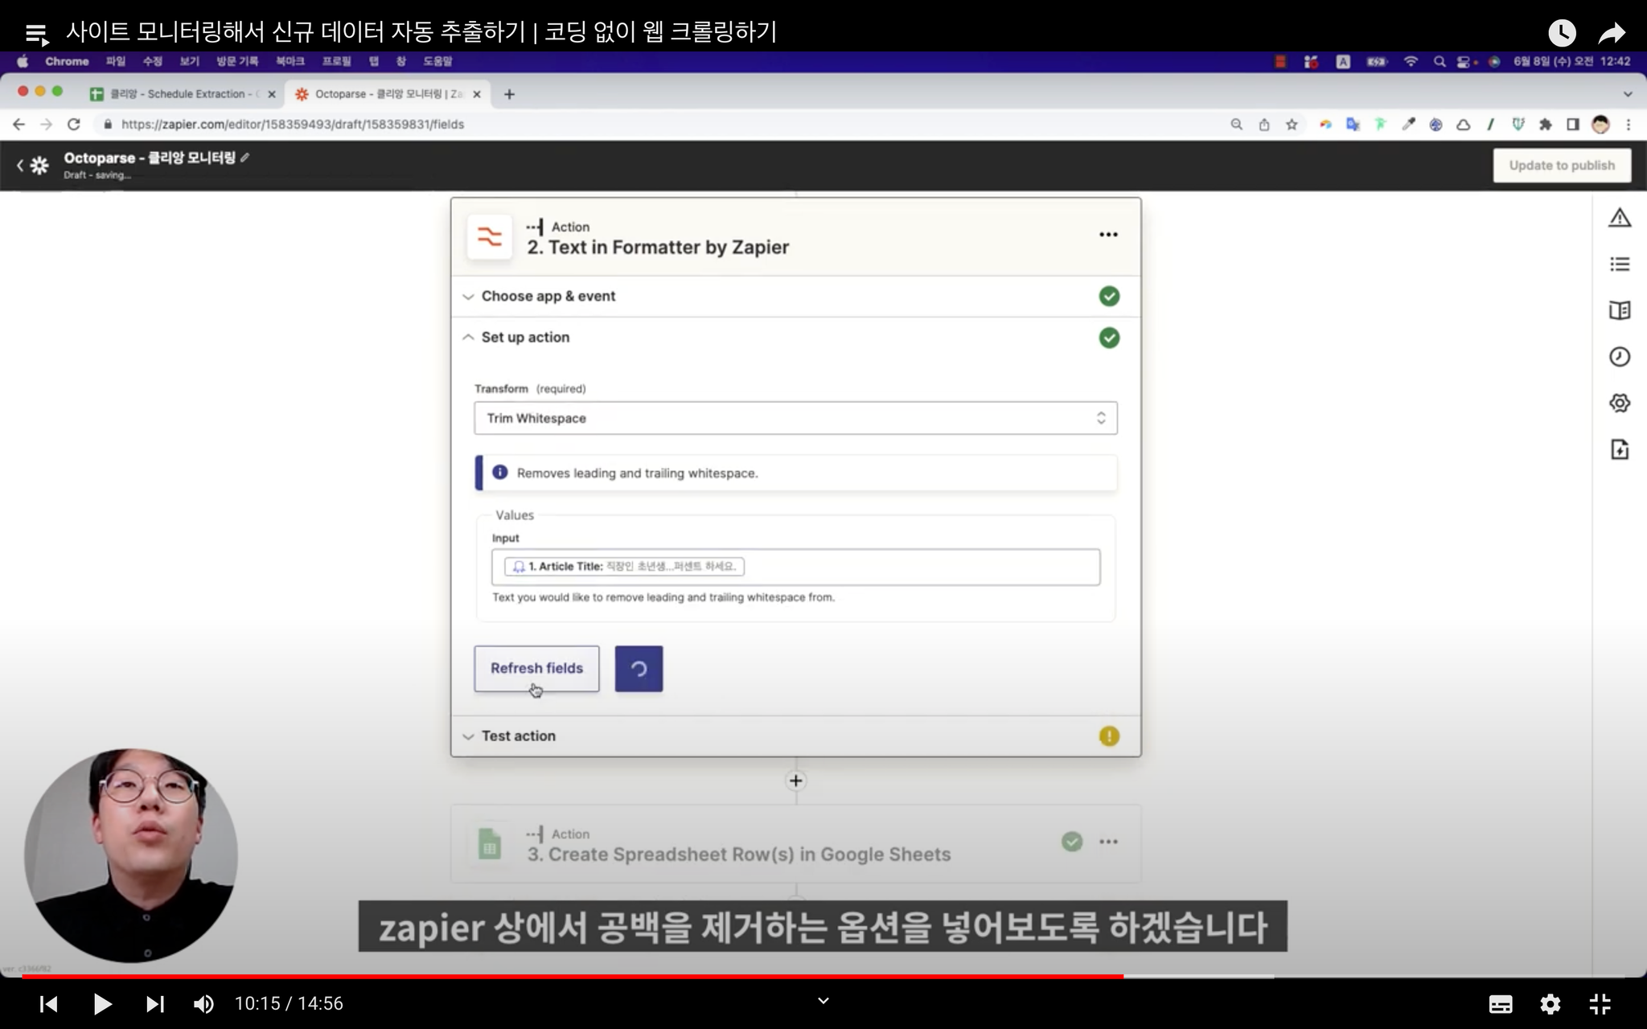This screenshot has height=1029, width=1647.
Task: Click the Share arrow icon
Action: point(1612,33)
